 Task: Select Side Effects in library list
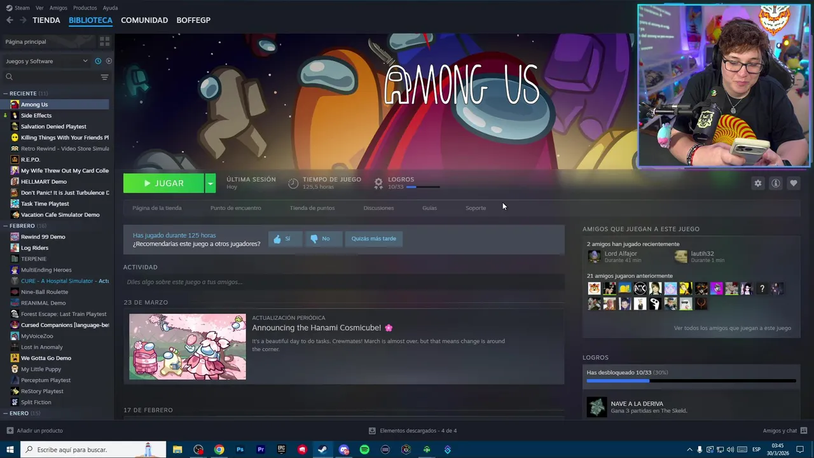[36, 115]
